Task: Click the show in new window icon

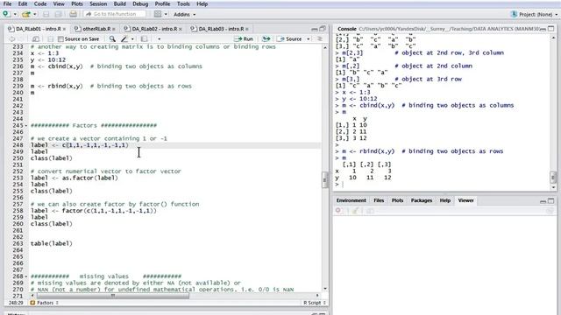Action: (36, 38)
